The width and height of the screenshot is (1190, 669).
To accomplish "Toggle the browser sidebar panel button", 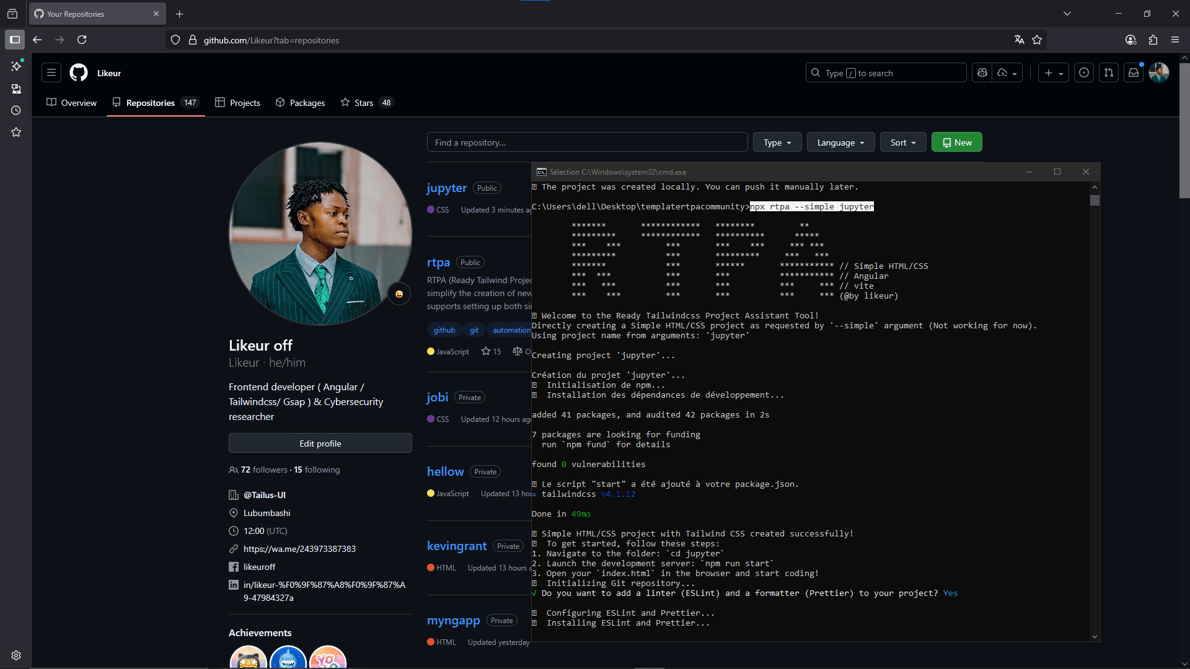I will pos(15,40).
